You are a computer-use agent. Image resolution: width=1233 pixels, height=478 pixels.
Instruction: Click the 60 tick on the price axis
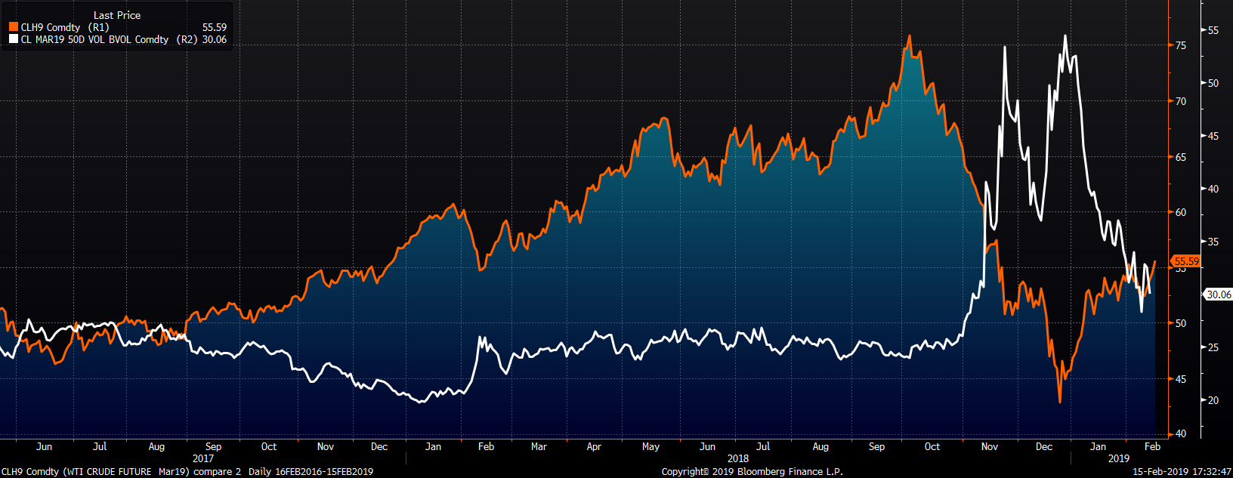[1180, 212]
